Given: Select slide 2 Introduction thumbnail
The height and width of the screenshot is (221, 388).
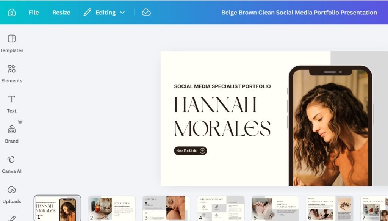Looking at the screenshot, I should point(112,208).
